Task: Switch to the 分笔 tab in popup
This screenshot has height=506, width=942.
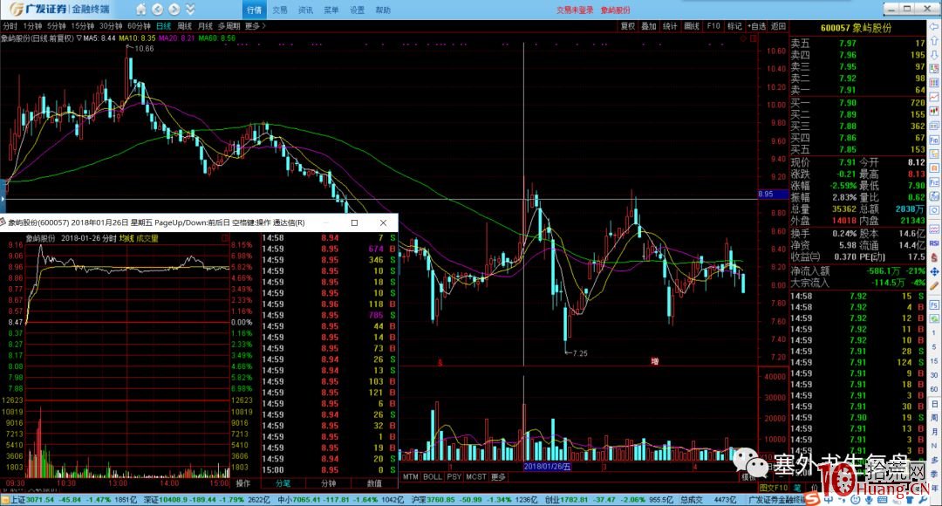Action: point(283,483)
